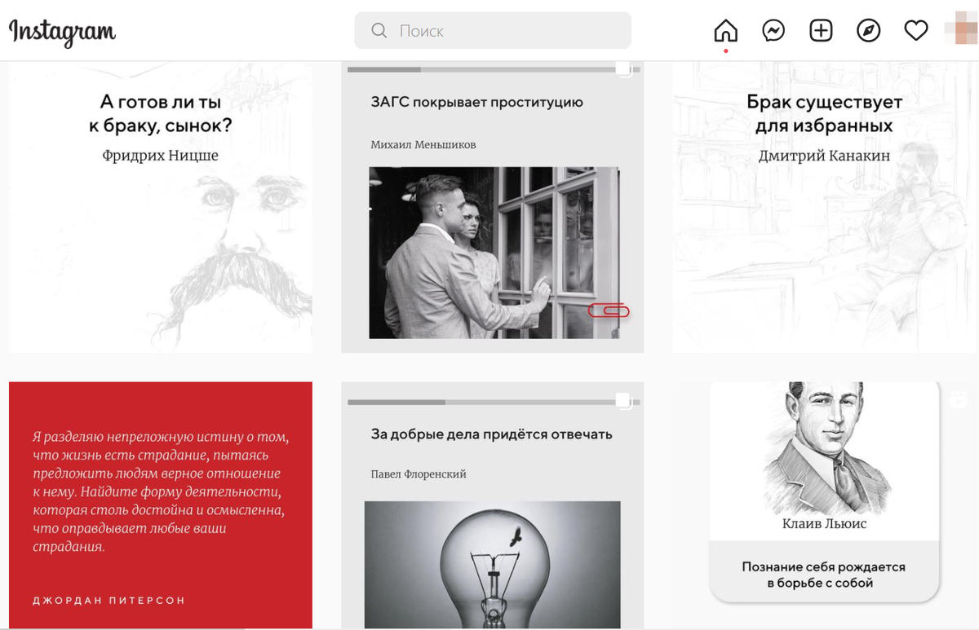
Task: Click the name 'Дмитрий Канакин'
Action: (824, 156)
